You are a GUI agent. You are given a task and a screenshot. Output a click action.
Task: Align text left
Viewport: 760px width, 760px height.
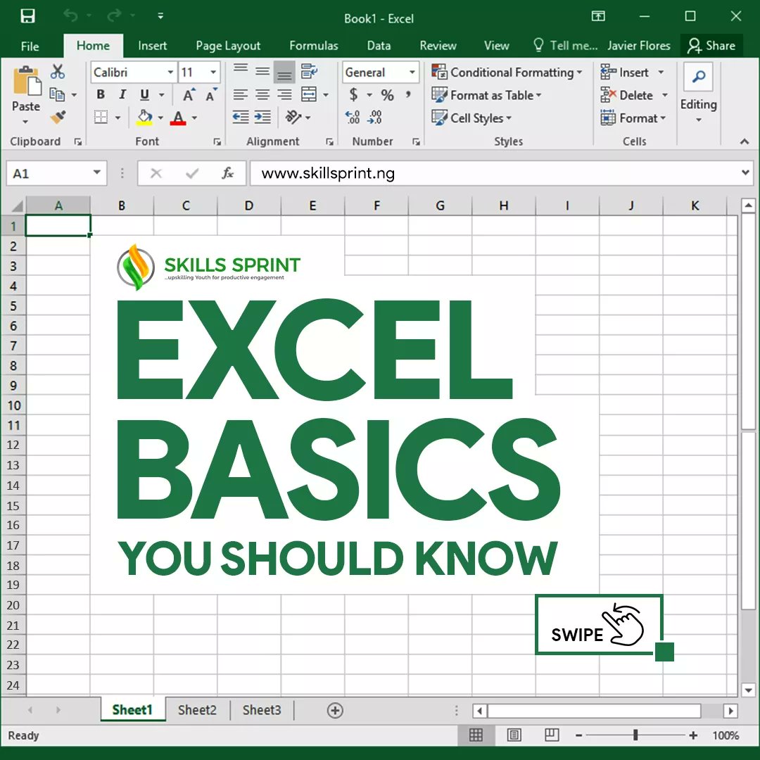(241, 94)
